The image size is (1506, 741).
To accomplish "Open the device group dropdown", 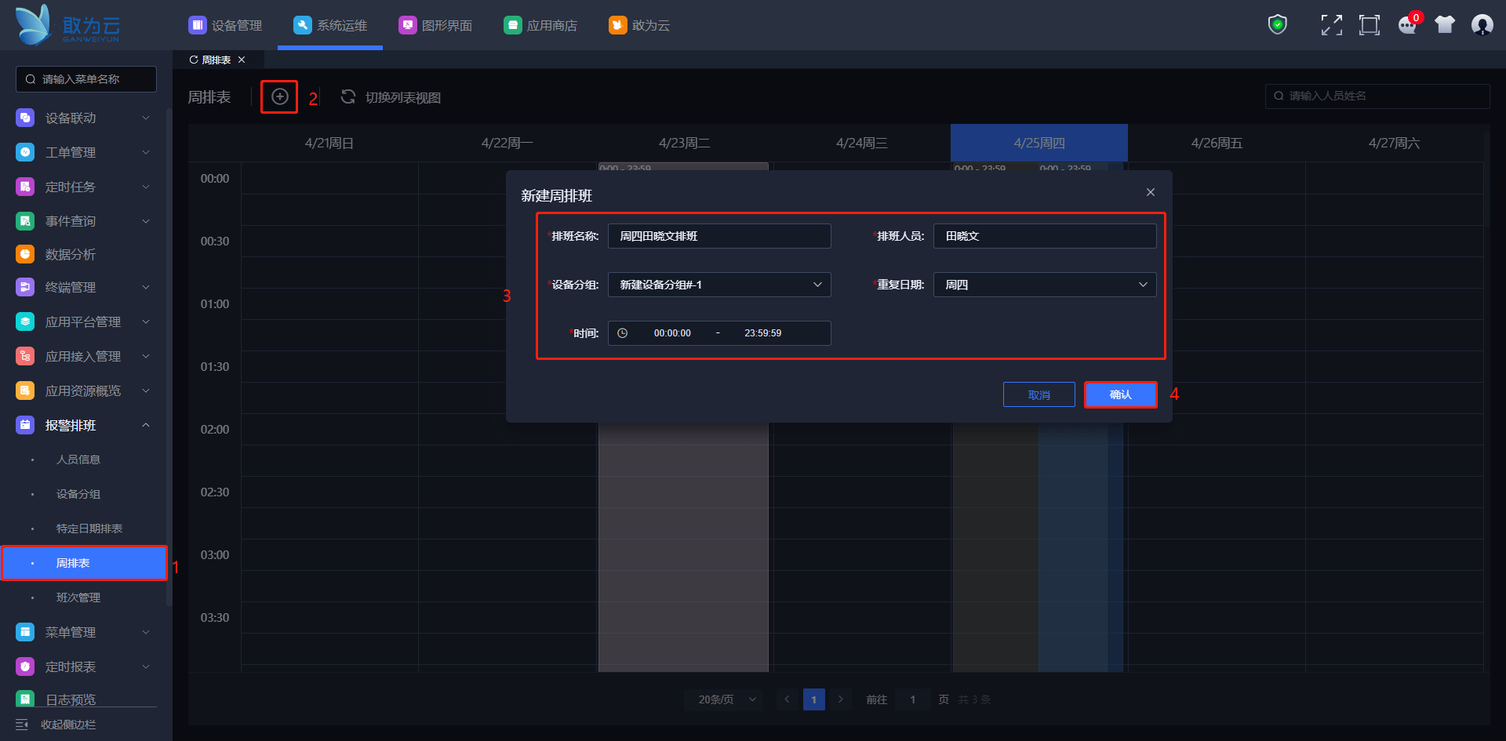I will click(718, 285).
